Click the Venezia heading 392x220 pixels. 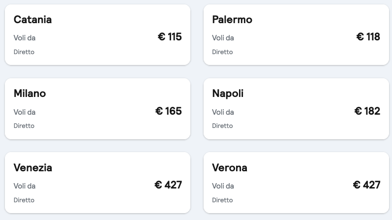(x=33, y=167)
